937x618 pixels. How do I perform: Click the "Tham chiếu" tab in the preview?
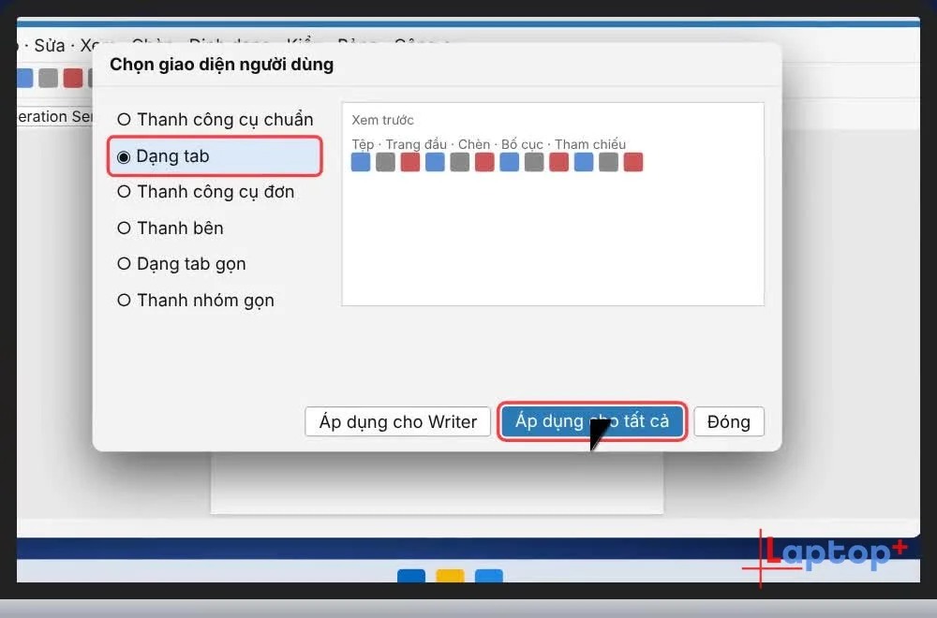(590, 144)
